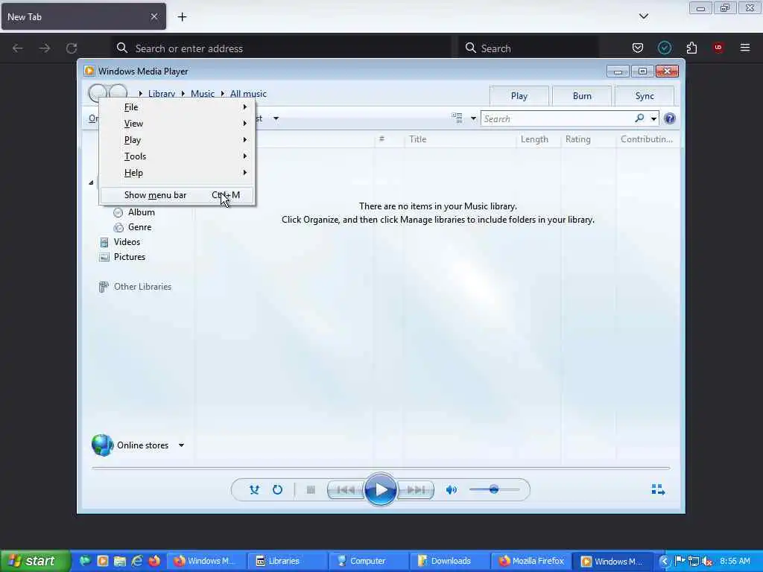Open the list all tabs chevron

click(x=643, y=16)
